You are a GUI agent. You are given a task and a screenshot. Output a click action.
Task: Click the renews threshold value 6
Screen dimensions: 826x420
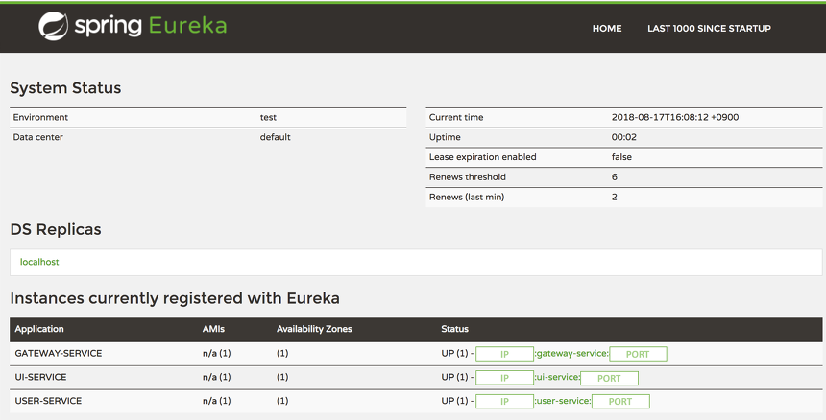click(615, 177)
